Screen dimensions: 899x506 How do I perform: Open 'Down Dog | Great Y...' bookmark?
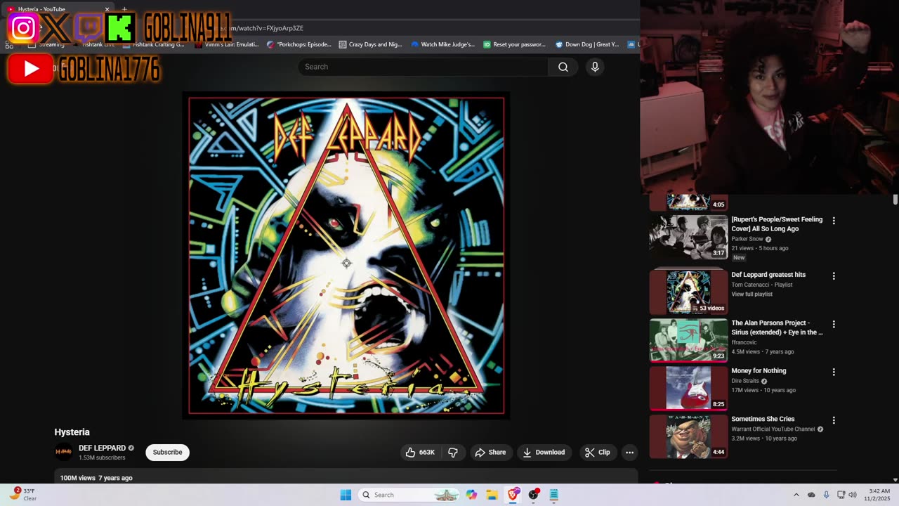(587, 44)
